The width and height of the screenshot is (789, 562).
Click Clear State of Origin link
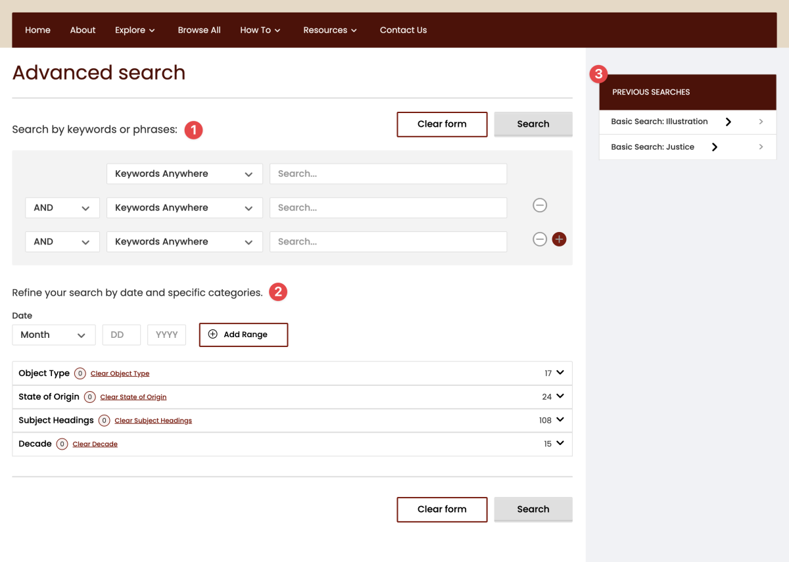(133, 398)
